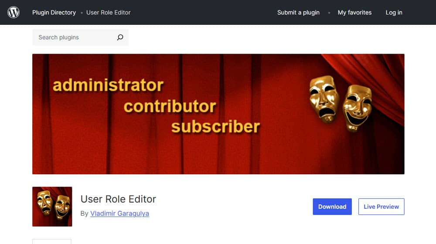Click the User Role Editor breadcrumb
The height and width of the screenshot is (244, 436).
(109, 13)
